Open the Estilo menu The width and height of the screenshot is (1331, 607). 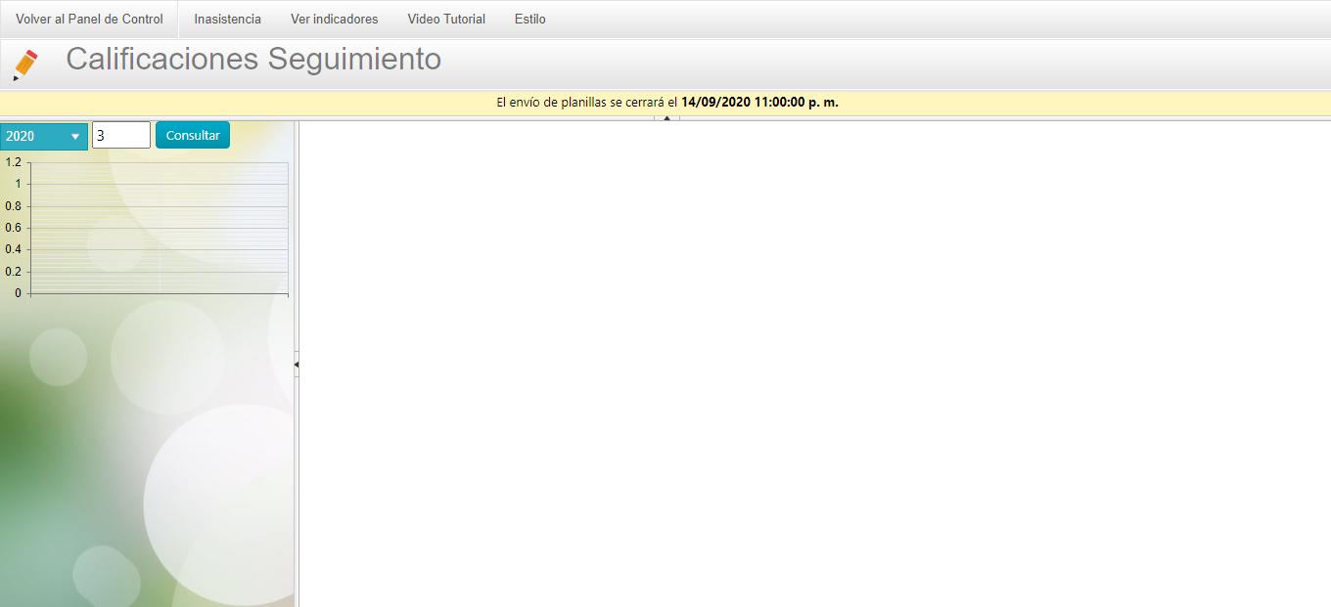point(529,19)
